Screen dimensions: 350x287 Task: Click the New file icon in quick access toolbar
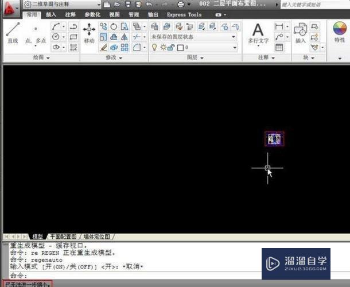tap(107, 4)
